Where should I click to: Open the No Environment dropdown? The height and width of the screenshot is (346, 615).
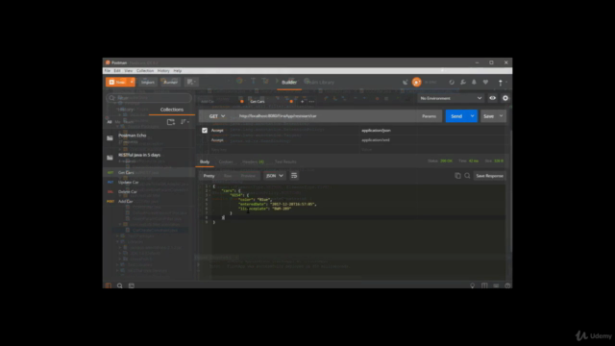pyautogui.click(x=451, y=98)
